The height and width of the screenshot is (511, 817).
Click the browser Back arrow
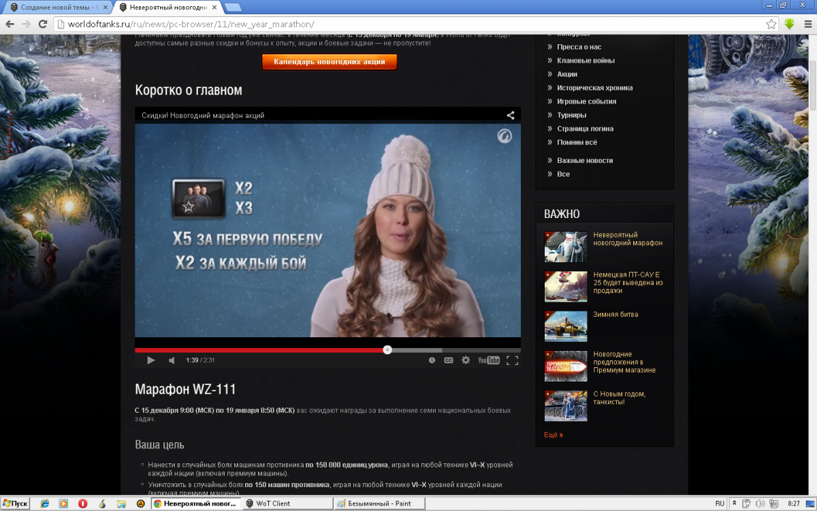tap(10, 24)
